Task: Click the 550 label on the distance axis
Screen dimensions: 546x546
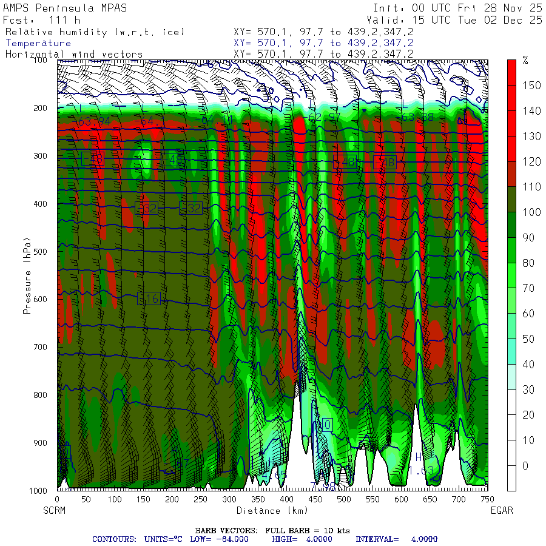Action: 372,499
